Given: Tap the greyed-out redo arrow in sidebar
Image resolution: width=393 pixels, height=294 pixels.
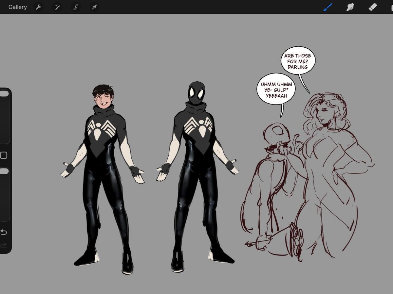Looking at the screenshot, I should point(3,245).
